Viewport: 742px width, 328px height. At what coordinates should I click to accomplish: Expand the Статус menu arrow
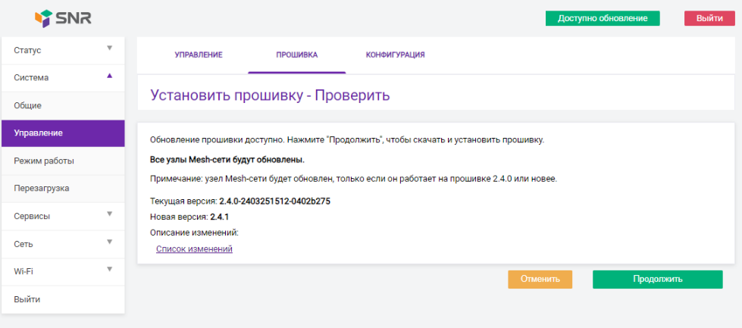[109, 48]
